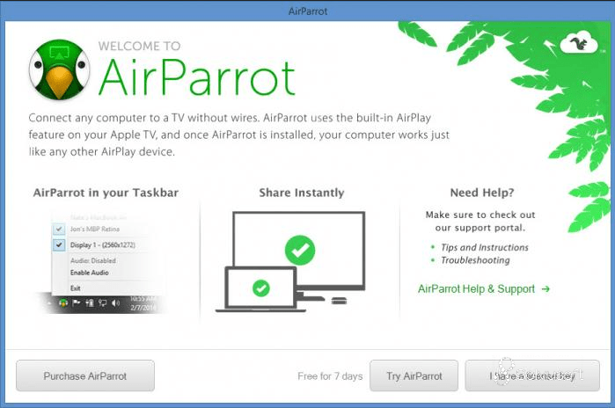This screenshot has width=615, height=408.
Task: Click the 'AirParrot in your Taskbar' heading
Action: click(106, 193)
